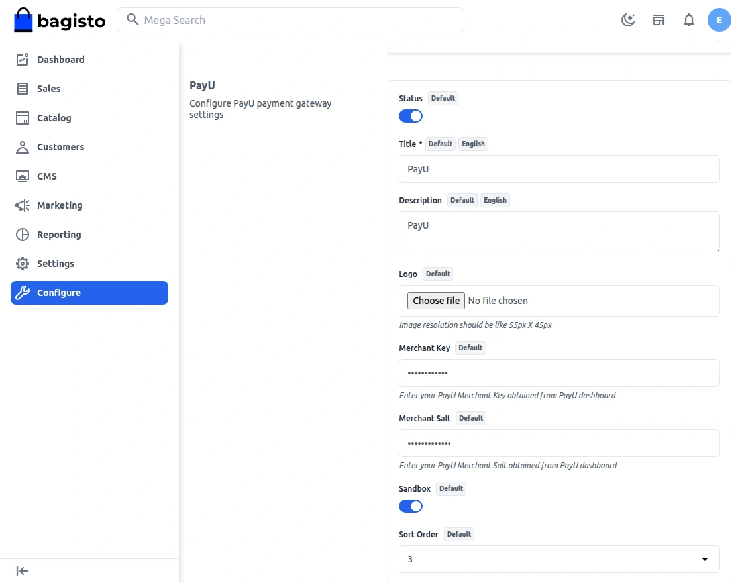Open the Customers section

coord(60,147)
